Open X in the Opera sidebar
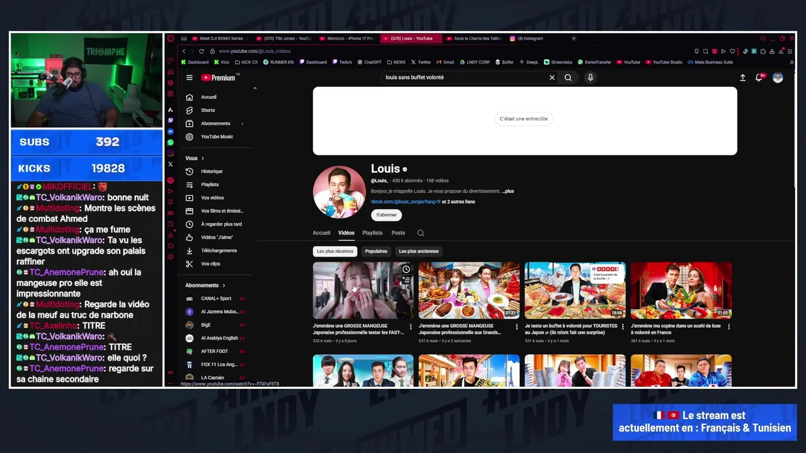 tap(170, 164)
